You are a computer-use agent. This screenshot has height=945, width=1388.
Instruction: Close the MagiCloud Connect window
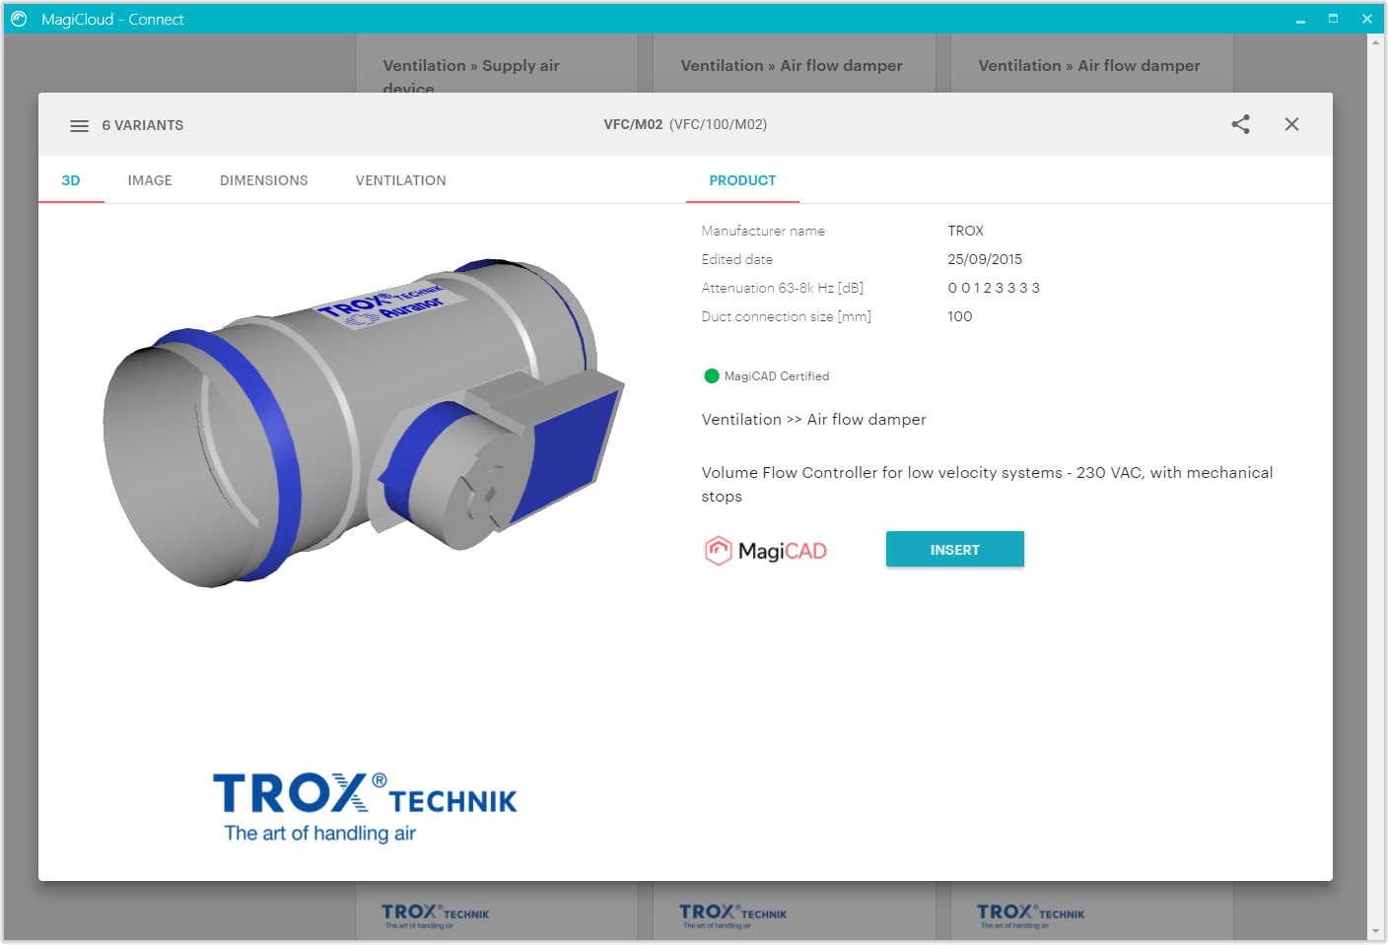[x=1366, y=19]
